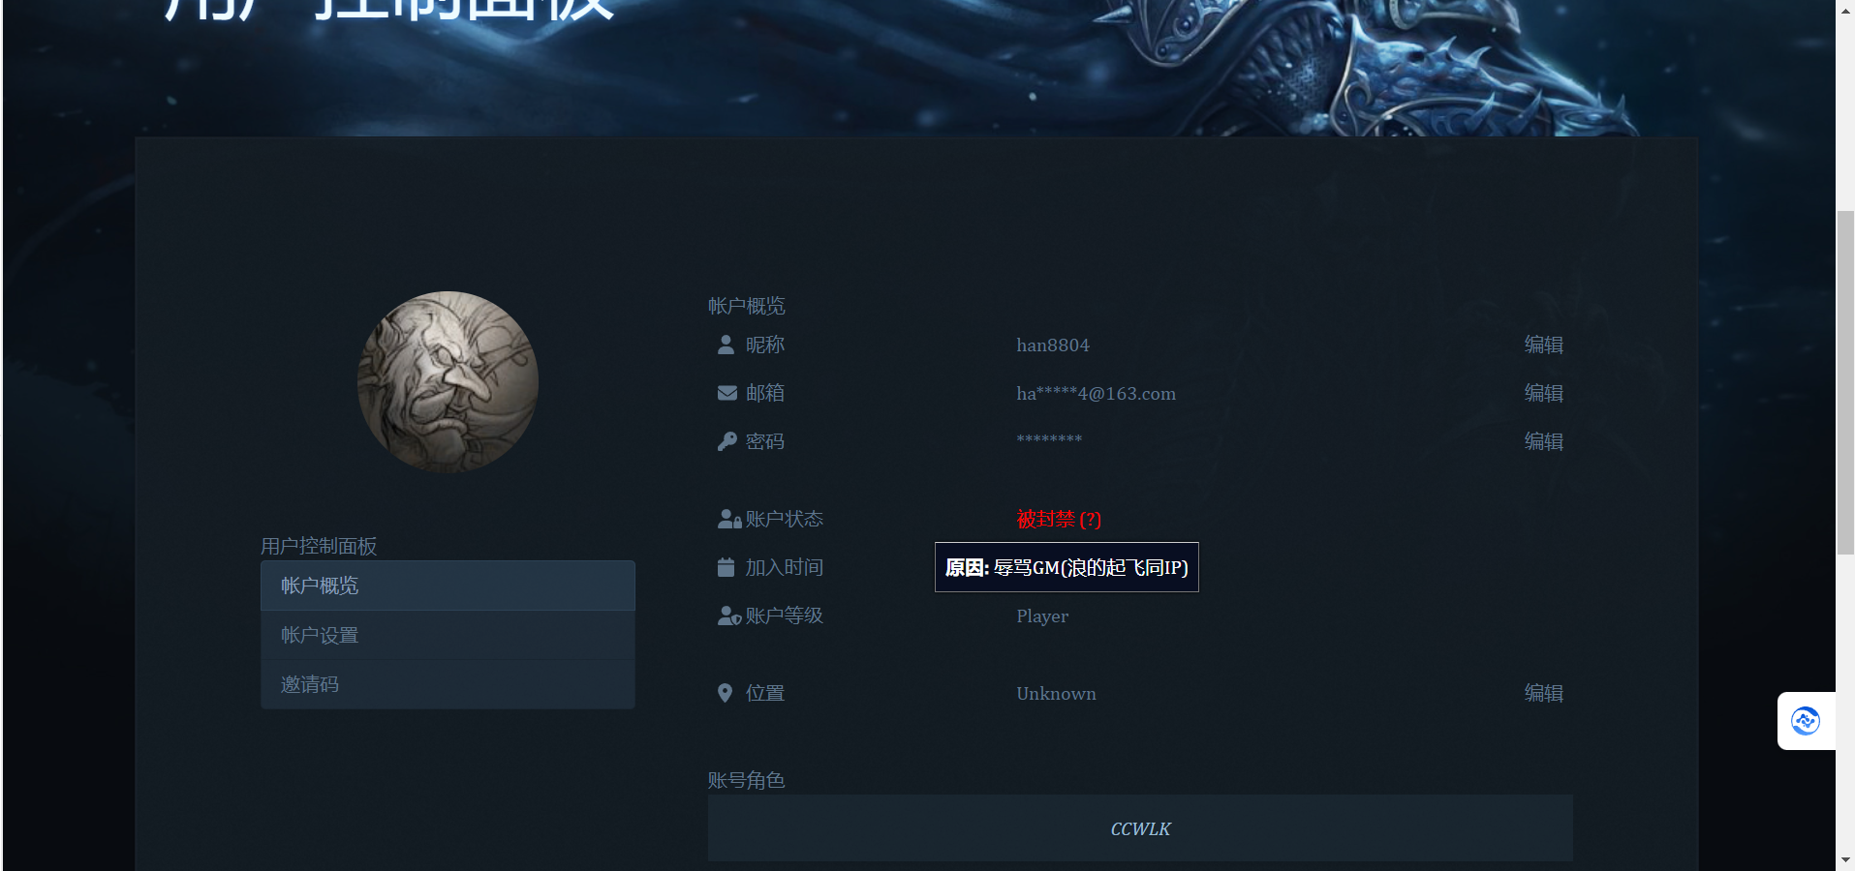Open 帐户设置 in sidebar menu
Viewport: 1855px width, 871px height.
point(447,635)
